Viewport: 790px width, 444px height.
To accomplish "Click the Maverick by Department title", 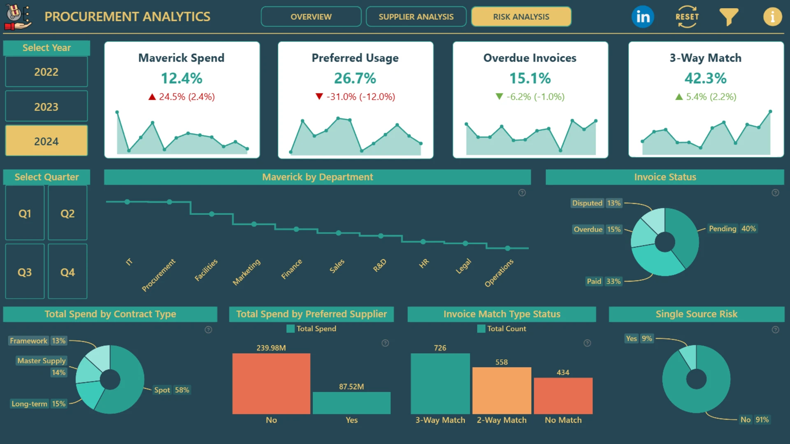I will pos(317,177).
